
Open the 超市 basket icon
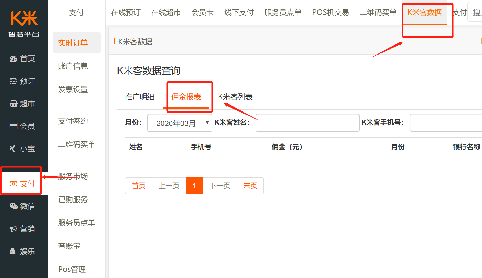[x=13, y=104]
